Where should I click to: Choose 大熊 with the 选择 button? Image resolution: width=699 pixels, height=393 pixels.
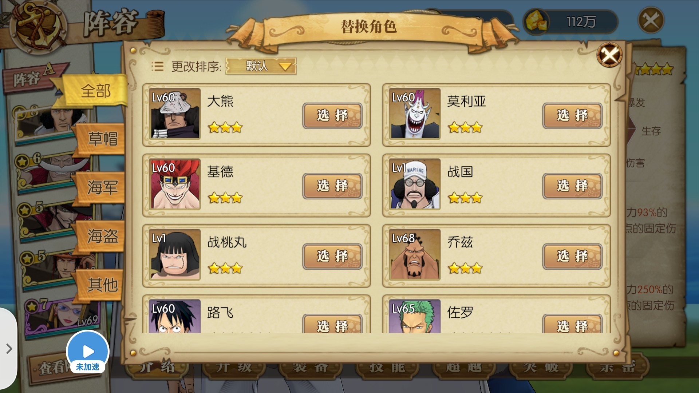(x=332, y=116)
